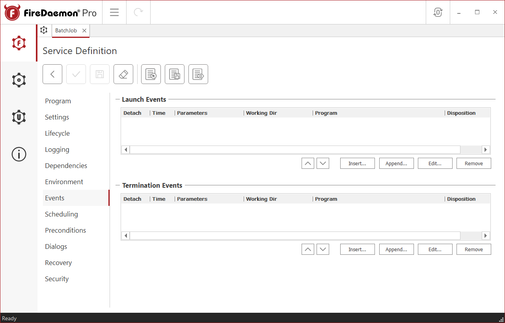Move Termination Events entry up
This screenshot has width=505, height=323.
tap(308, 249)
